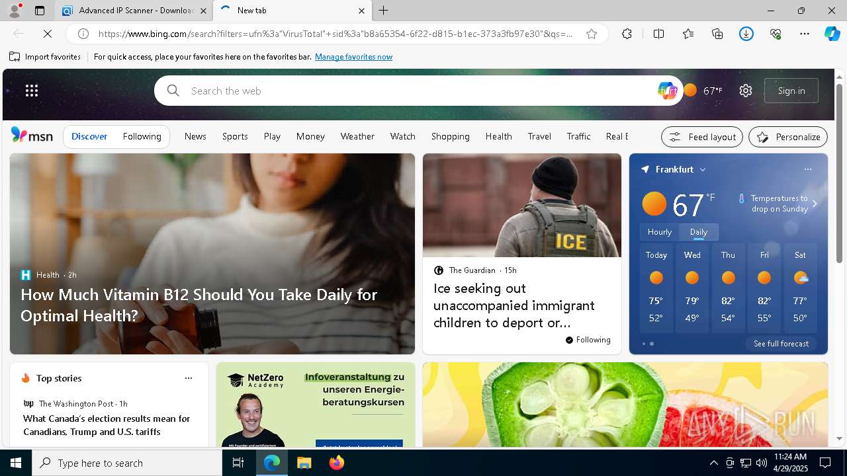The height and width of the screenshot is (476, 847).
Task: Open Canada's election results story
Action: (x=107, y=425)
